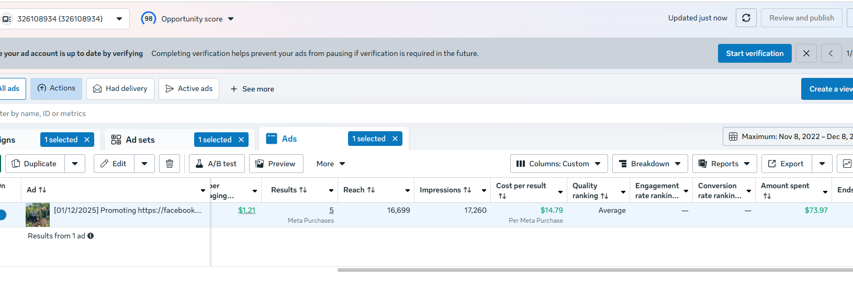Go to the previous banner notification arrow
The width and height of the screenshot is (853, 287).
pos(831,53)
